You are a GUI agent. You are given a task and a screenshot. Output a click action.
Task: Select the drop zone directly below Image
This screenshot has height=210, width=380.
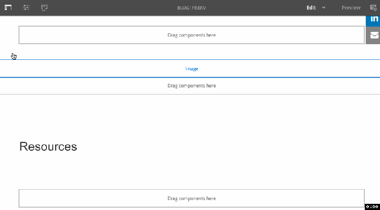pos(190,86)
